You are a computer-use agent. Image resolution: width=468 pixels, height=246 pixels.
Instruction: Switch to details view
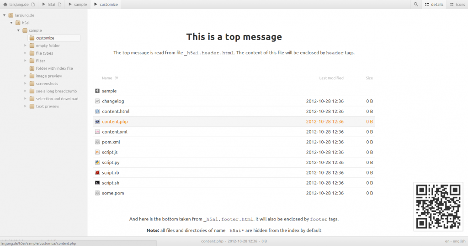434,4
